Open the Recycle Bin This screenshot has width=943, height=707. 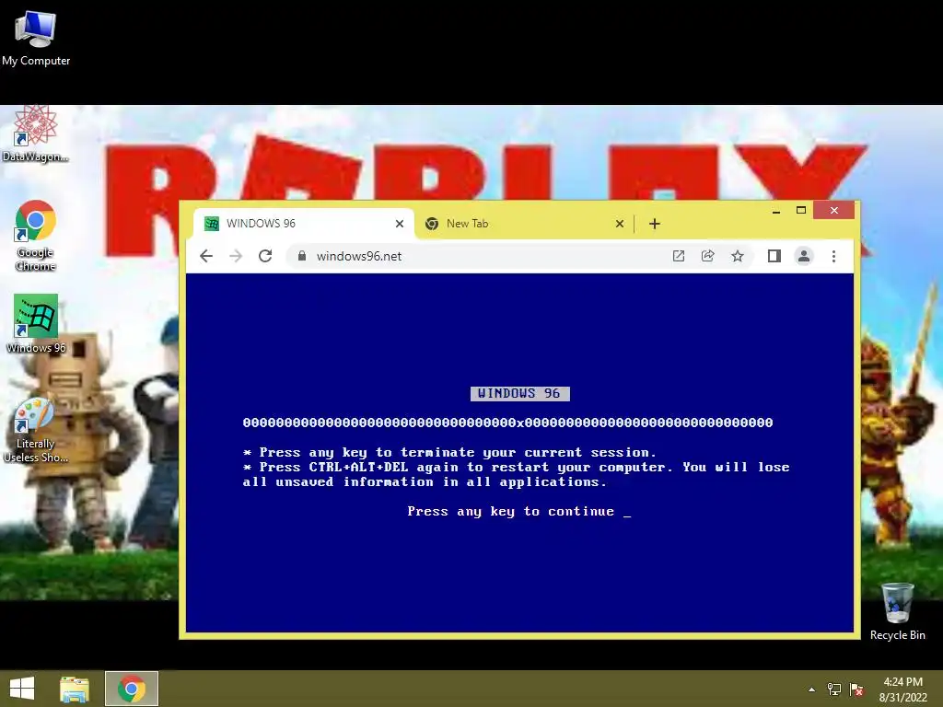point(897,611)
